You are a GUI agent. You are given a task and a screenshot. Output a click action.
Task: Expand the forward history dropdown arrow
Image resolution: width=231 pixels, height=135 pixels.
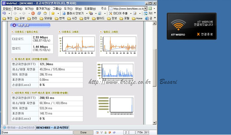(29, 14)
